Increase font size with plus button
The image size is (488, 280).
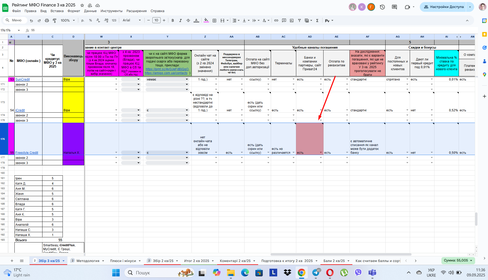click(164, 20)
